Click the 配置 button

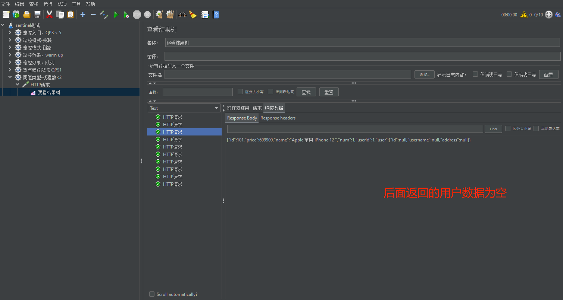[548, 74]
